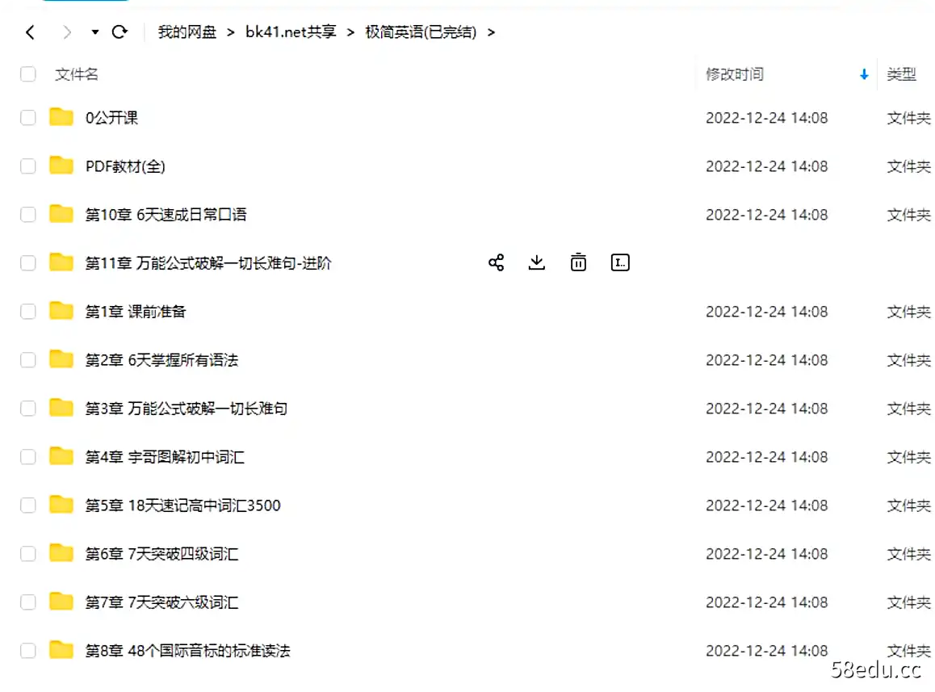Open the 第2章 folder icon
The image size is (935, 692).
coord(61,359)
